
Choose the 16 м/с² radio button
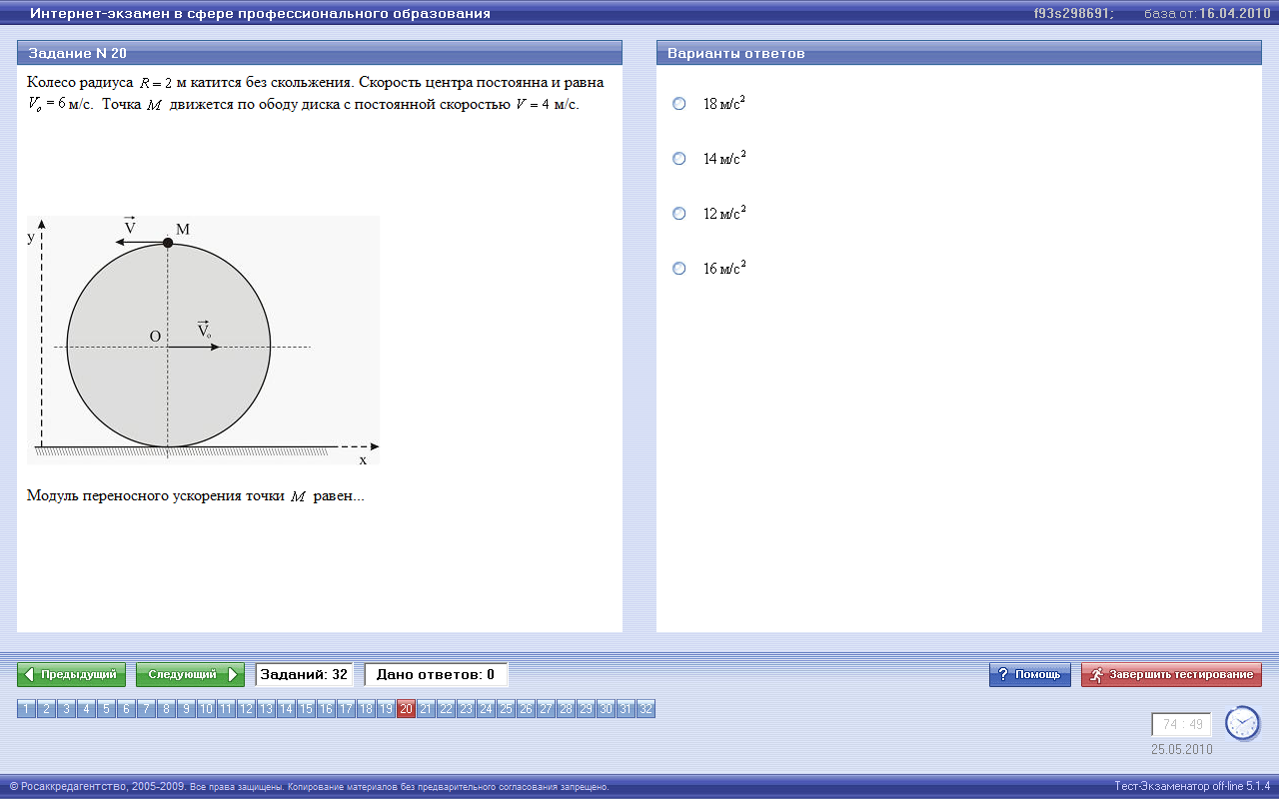coord(679,269)
